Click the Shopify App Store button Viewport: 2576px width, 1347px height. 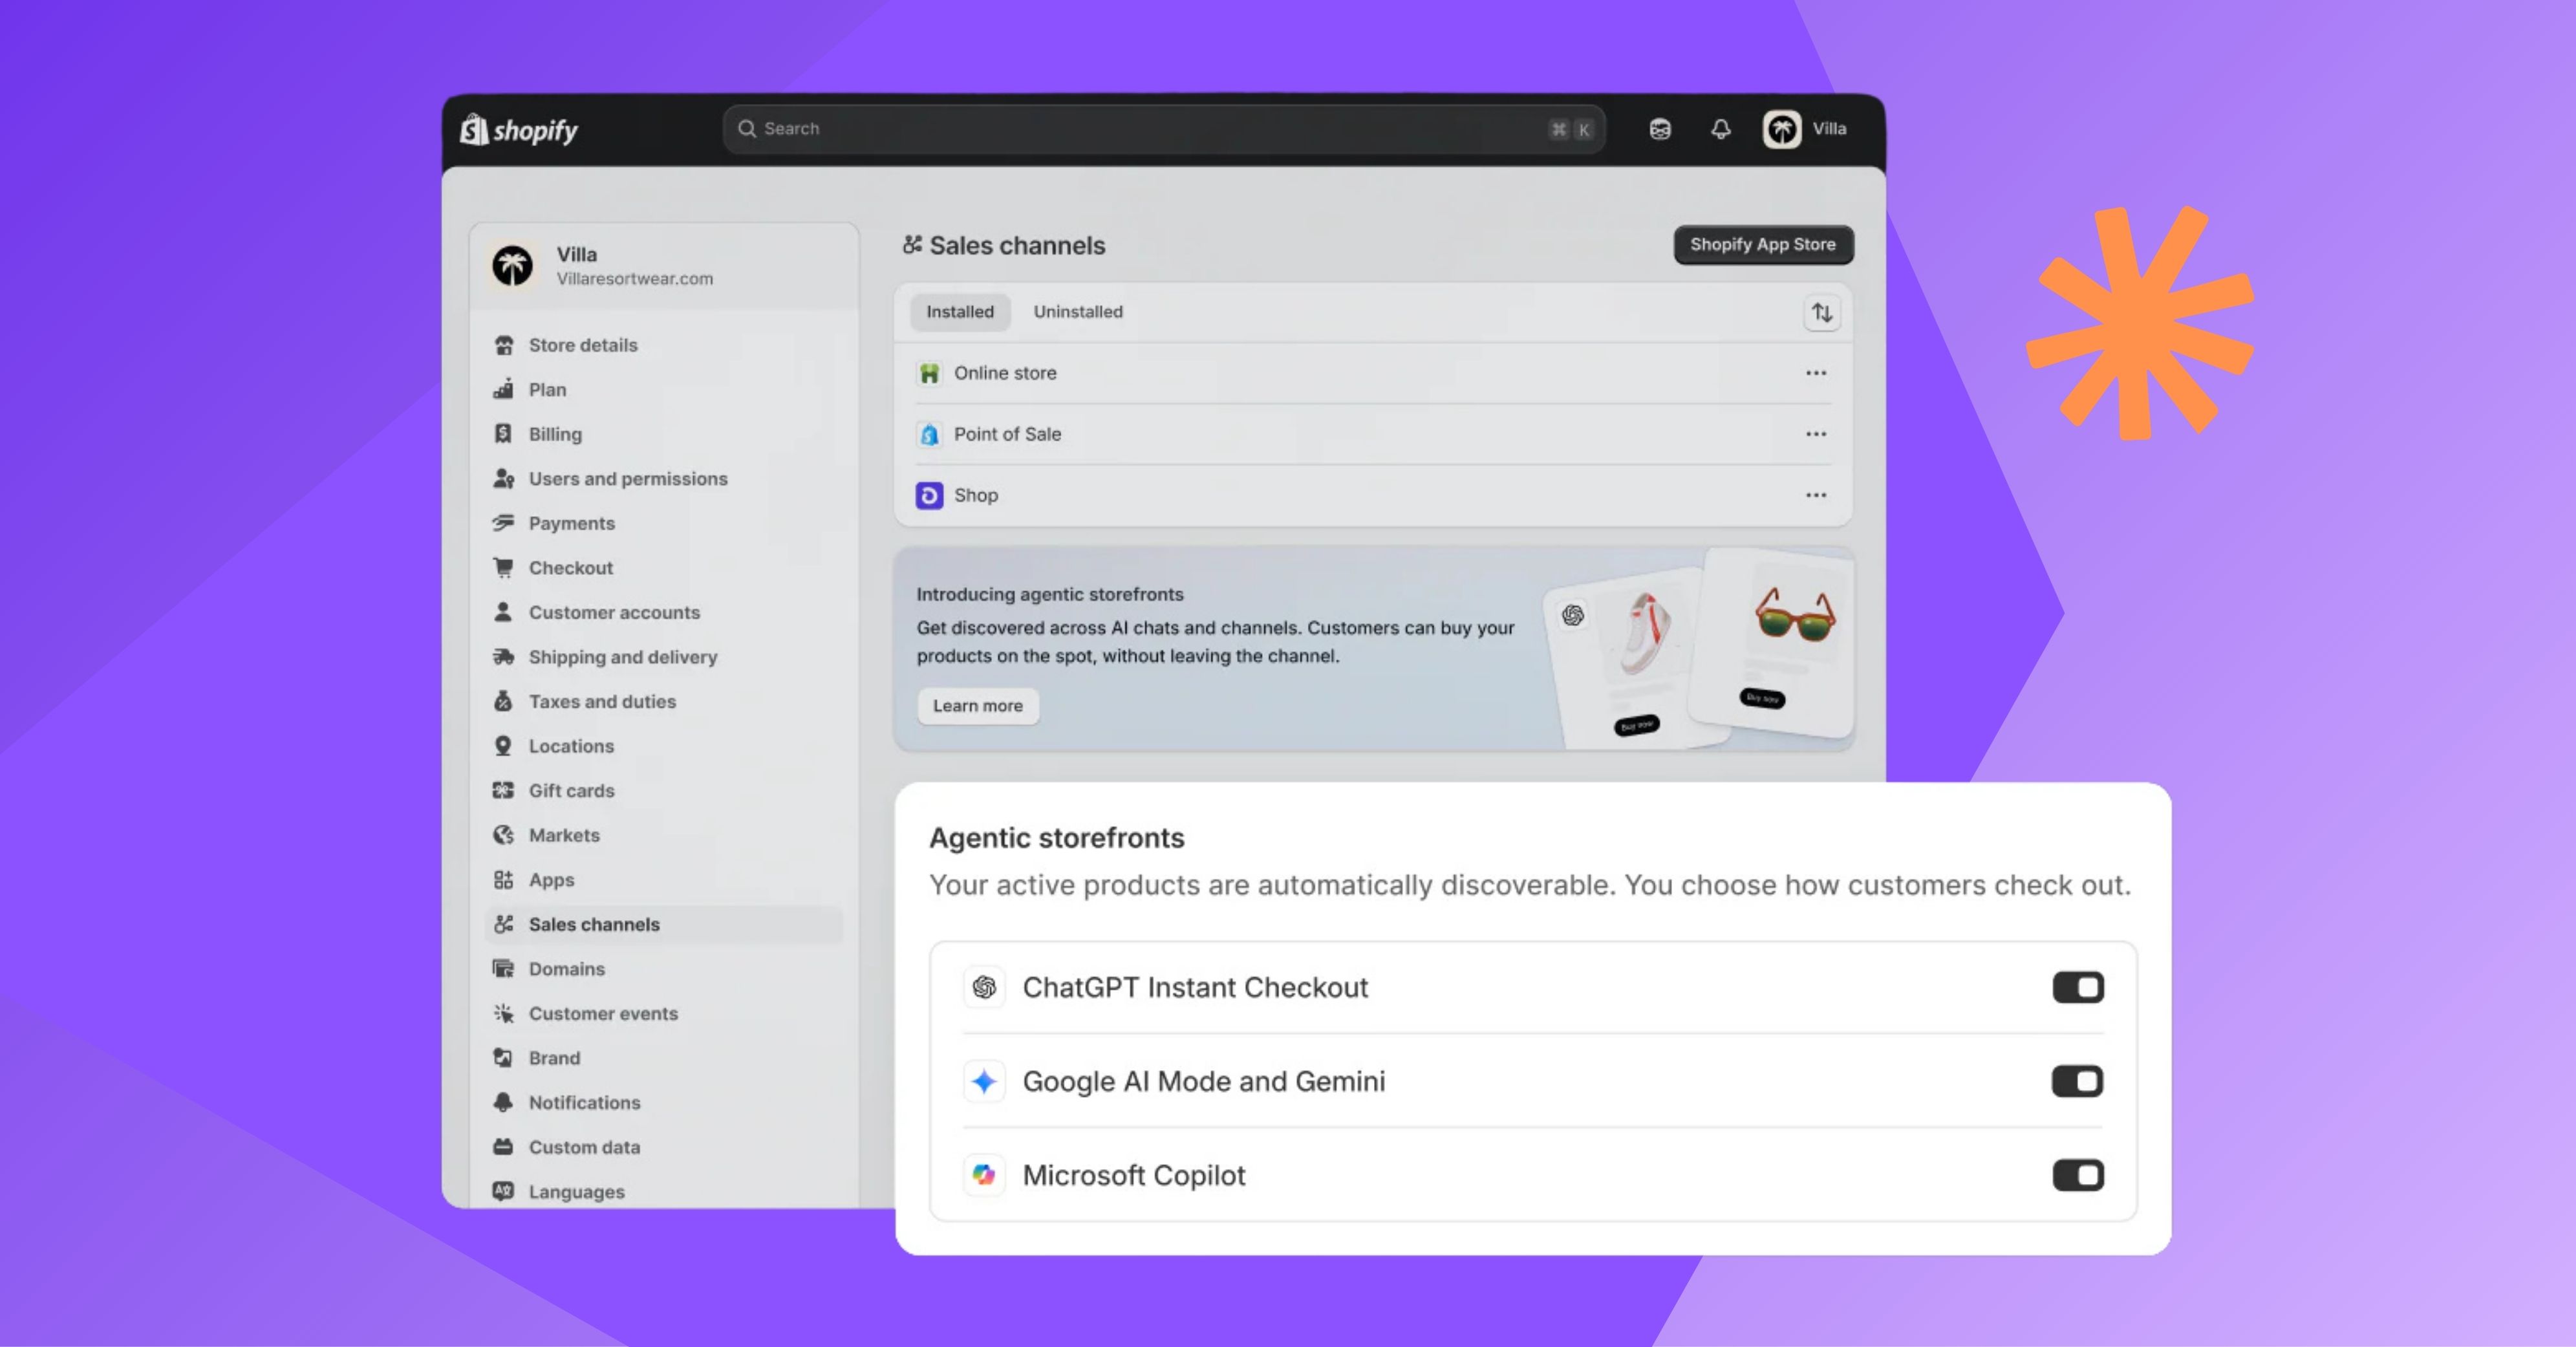coord(1762,245)
